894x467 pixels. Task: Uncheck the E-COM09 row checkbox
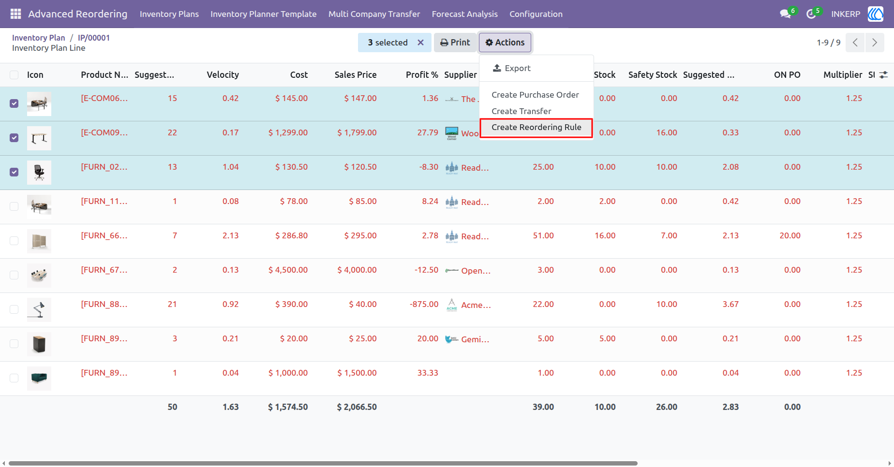(14, 138)
